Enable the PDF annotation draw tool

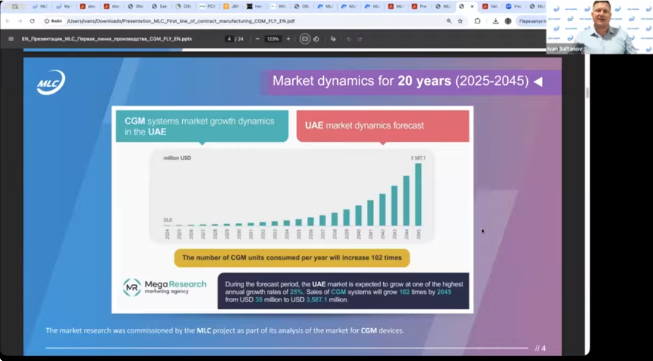click(x=333, y=38)
